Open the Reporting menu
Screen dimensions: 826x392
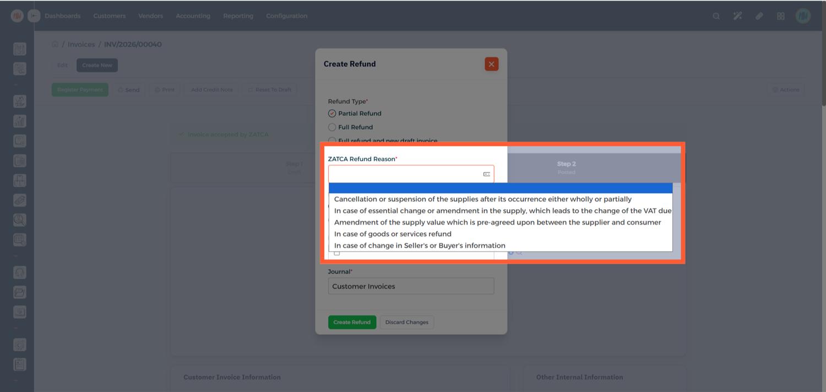[x=238, y=16]
